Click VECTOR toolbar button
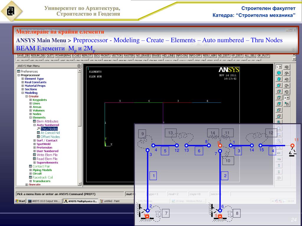302x226 pixels. click(x=116, y=56)
